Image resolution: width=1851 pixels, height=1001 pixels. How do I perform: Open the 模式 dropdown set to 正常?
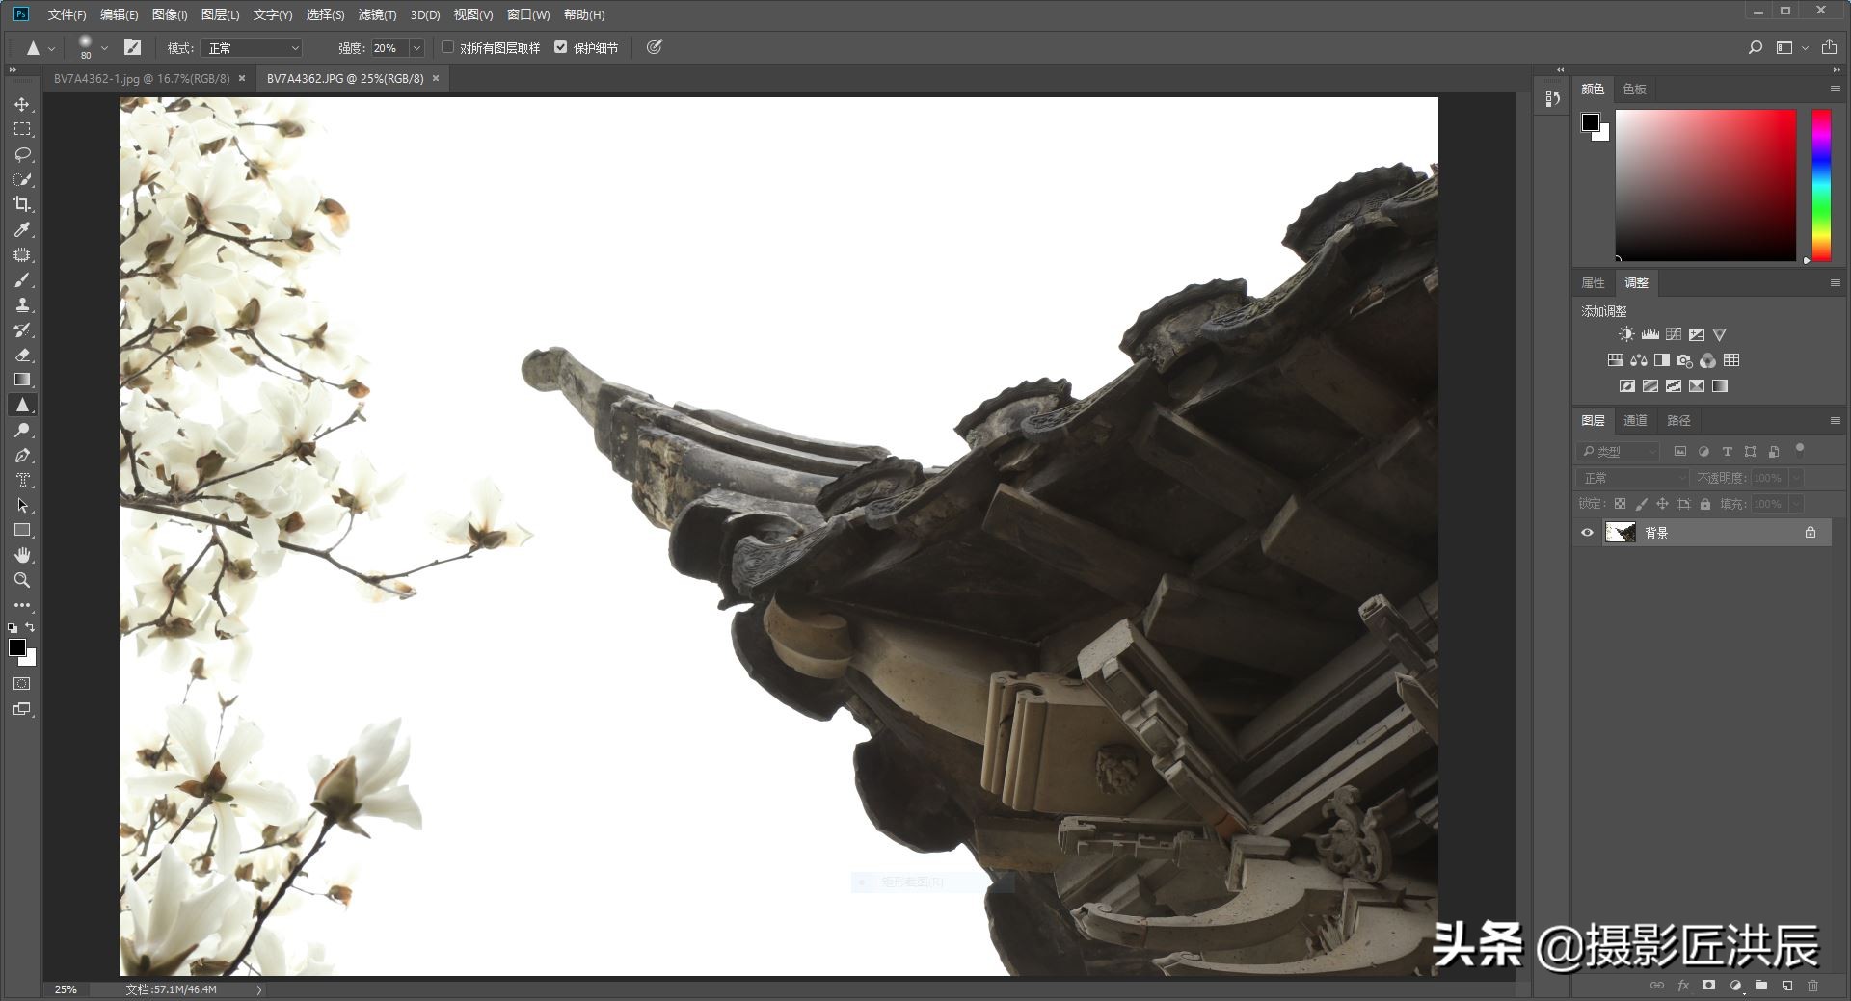coord(253,48)
